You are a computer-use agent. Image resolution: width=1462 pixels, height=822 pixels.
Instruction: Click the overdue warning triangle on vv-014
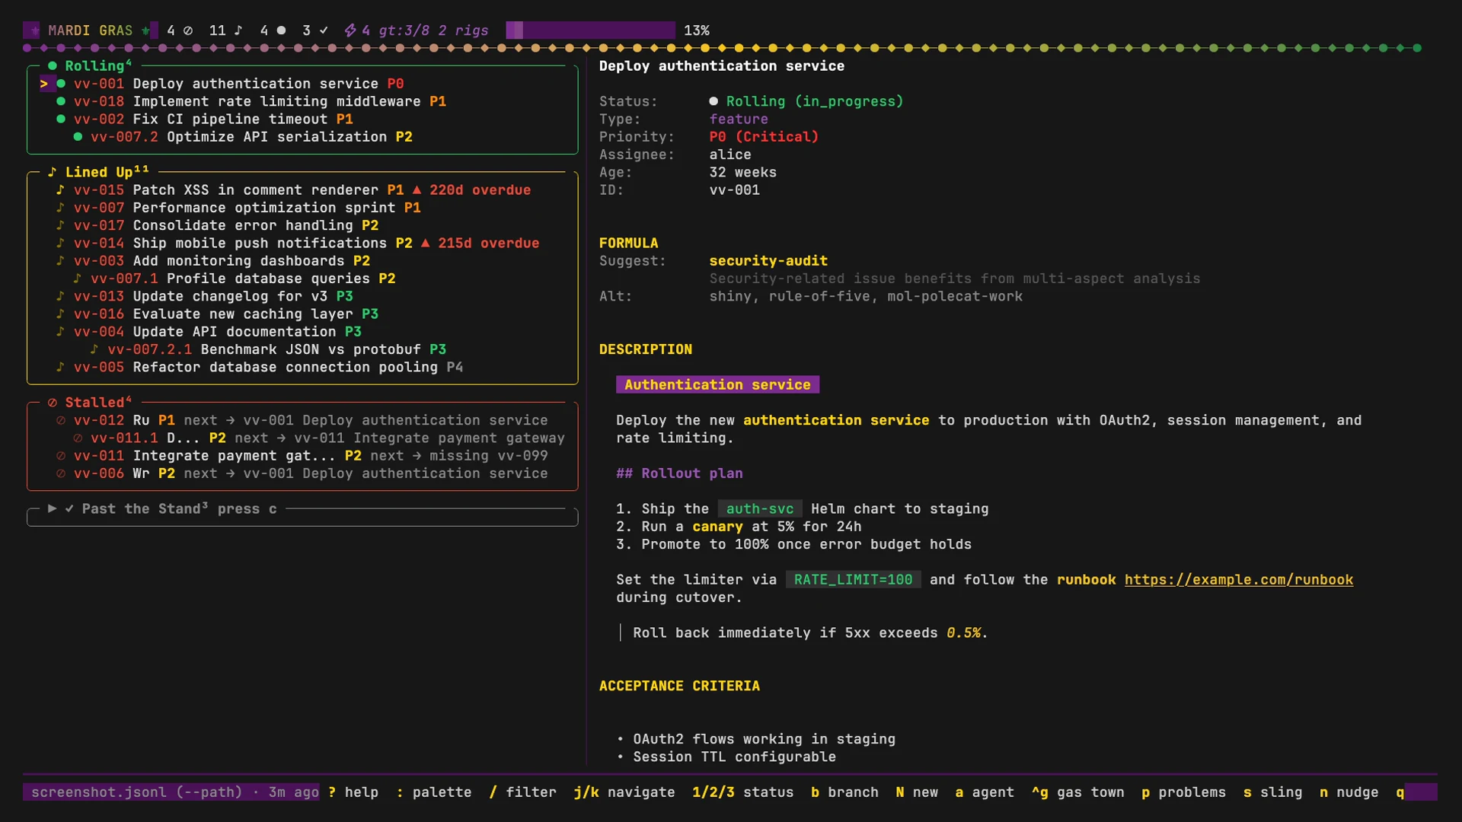tap(425, 243)
